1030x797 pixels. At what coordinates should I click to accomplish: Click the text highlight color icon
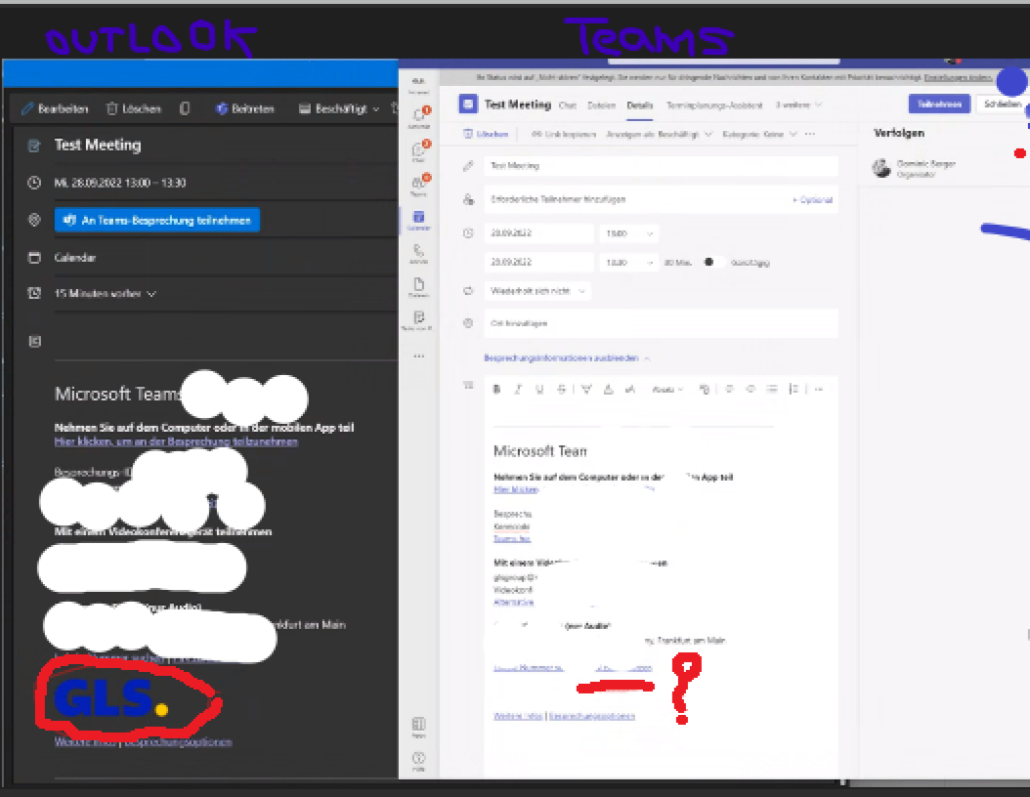pos(586,390)
